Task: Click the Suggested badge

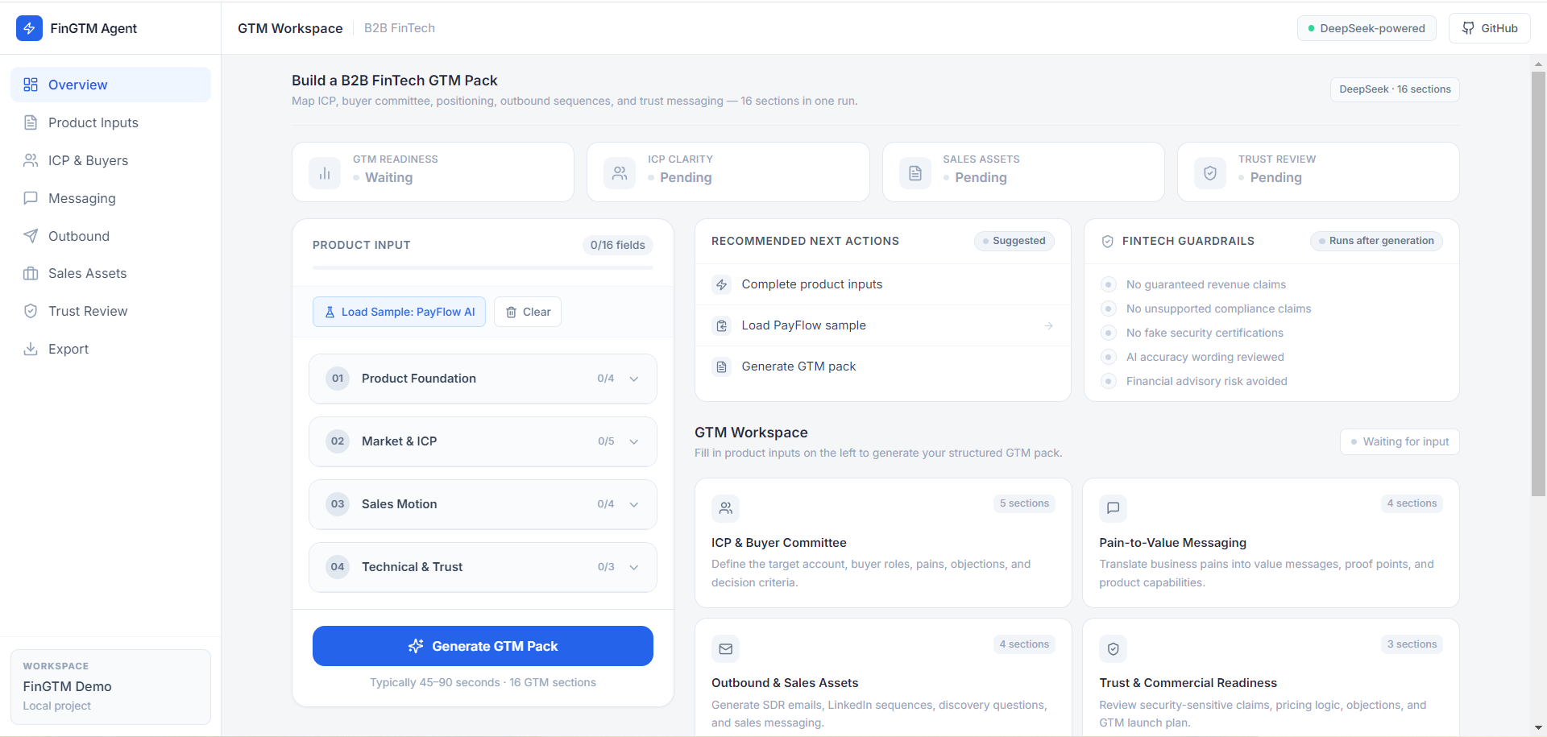Action: [x=1014, y=241]
